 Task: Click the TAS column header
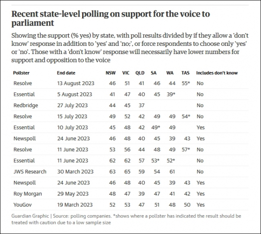click(x=186, y=73)
